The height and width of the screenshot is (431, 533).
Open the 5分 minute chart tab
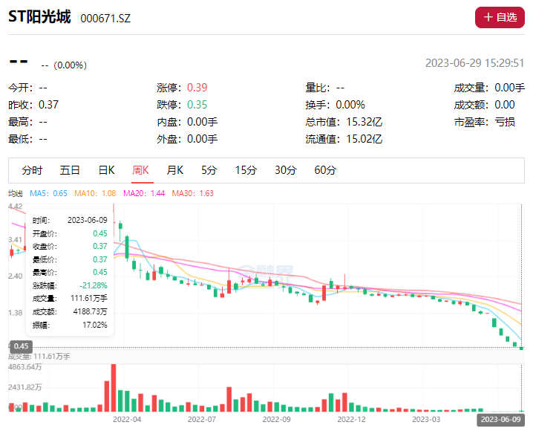[209, 170]
